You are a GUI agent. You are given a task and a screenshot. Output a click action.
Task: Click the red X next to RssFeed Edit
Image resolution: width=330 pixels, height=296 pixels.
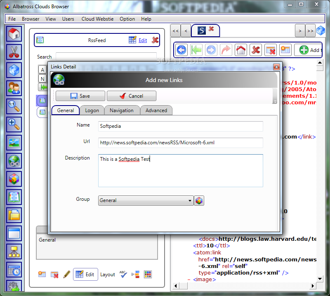[155, 40]
